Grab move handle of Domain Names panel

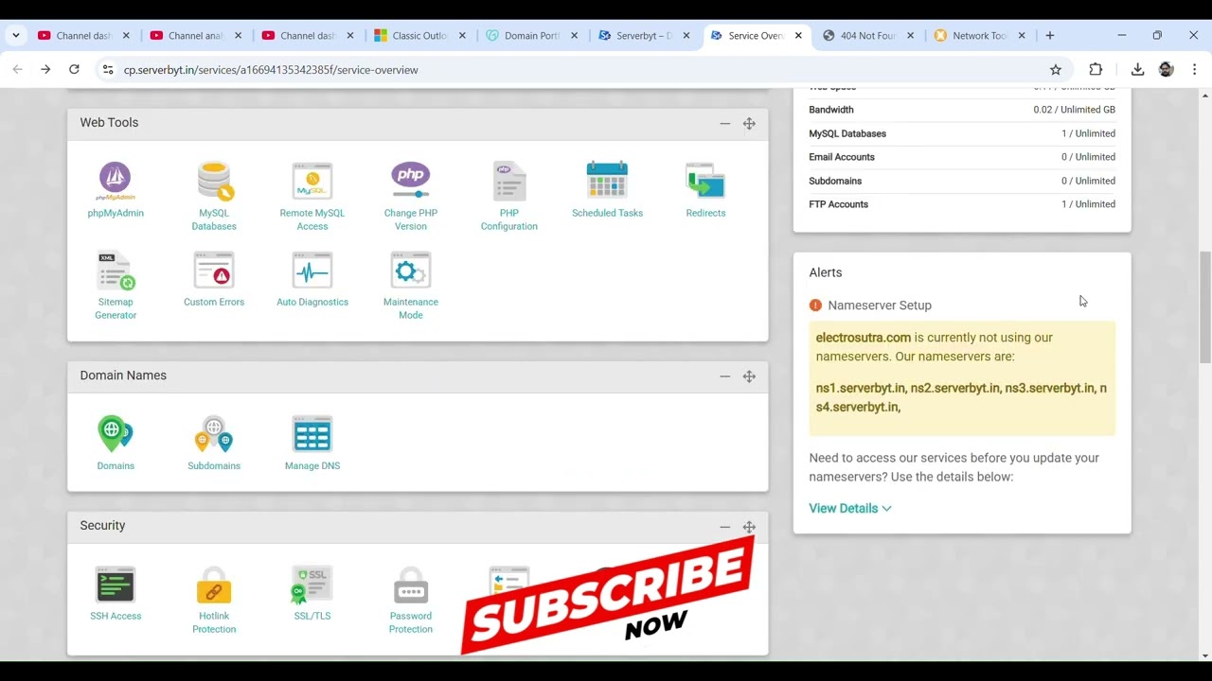[x=749, y=376]
